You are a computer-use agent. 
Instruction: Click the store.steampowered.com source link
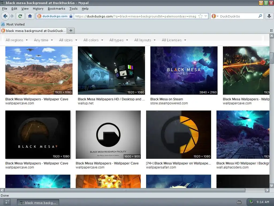[169, 103]
